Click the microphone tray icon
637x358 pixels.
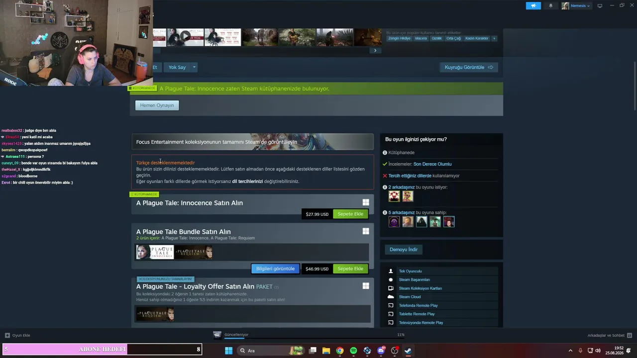580,351
